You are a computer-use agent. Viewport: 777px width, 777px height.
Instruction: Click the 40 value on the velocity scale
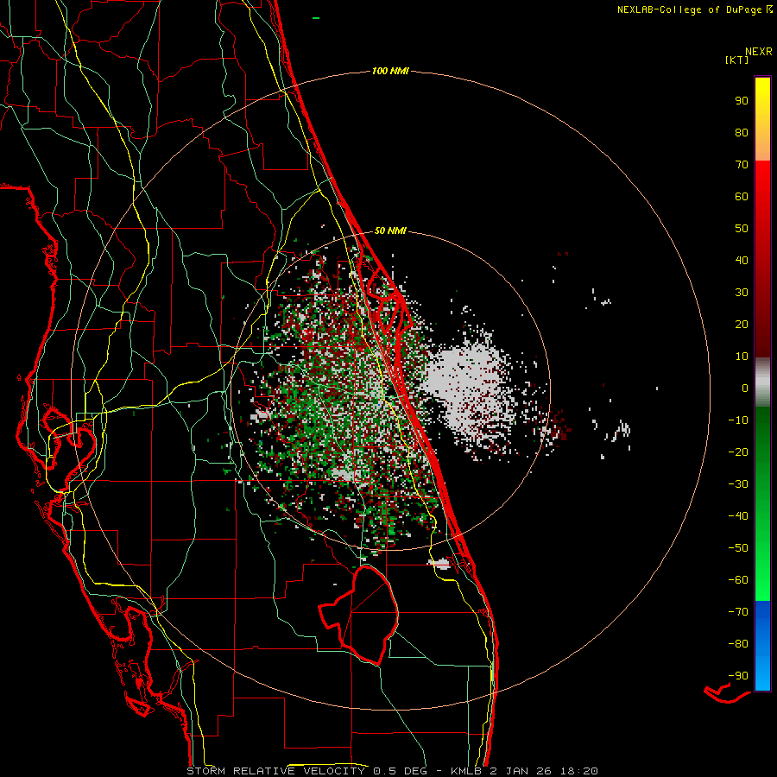(742, 261)
